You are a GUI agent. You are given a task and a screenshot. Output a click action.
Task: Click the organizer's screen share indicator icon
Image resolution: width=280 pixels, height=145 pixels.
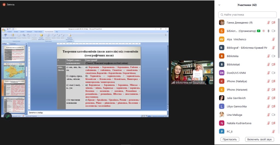pos(259,31)
